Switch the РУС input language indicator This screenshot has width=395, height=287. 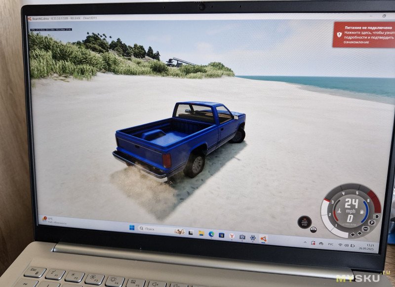(330, 244)
